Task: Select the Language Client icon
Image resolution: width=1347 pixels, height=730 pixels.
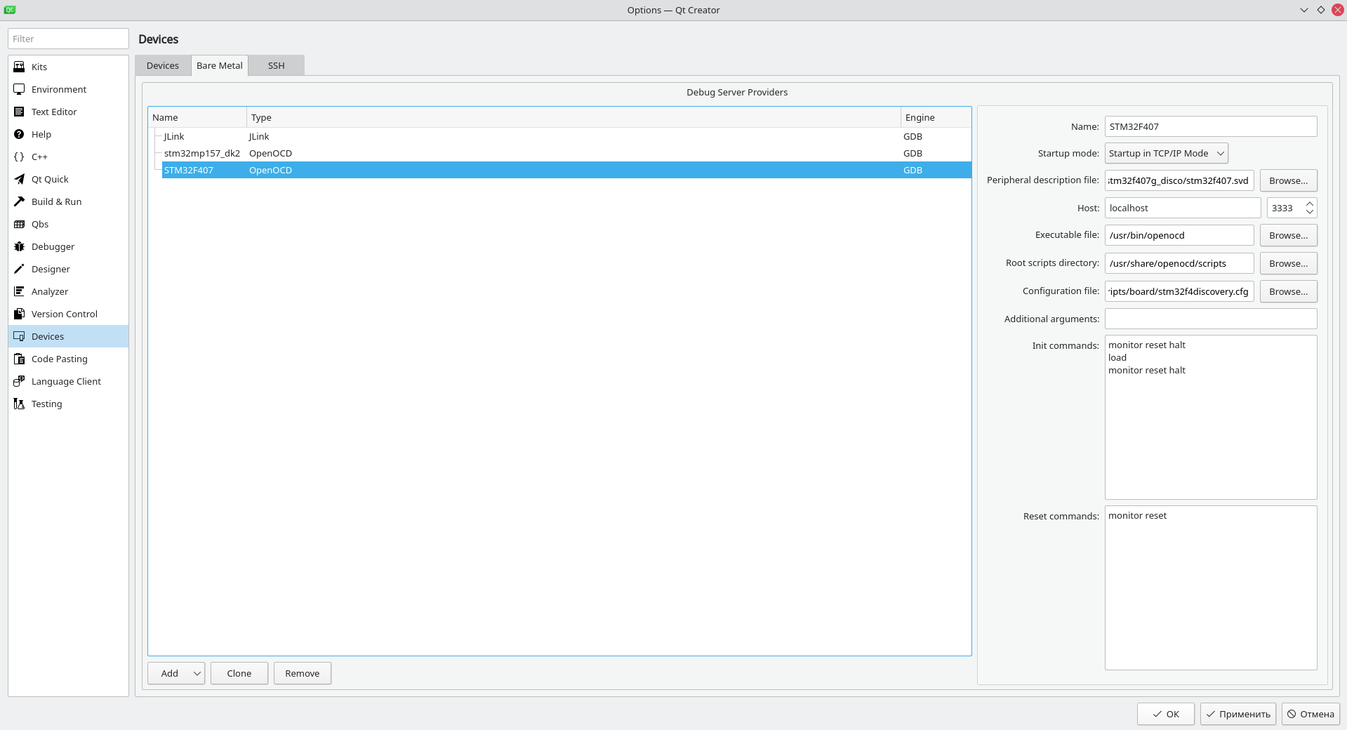Action: point(19,381)
